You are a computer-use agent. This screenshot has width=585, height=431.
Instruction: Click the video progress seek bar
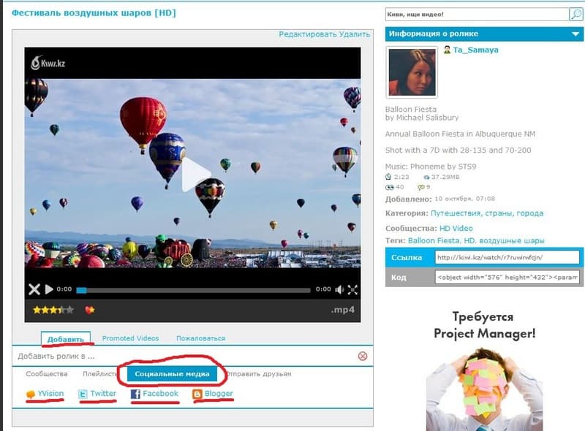193,290
